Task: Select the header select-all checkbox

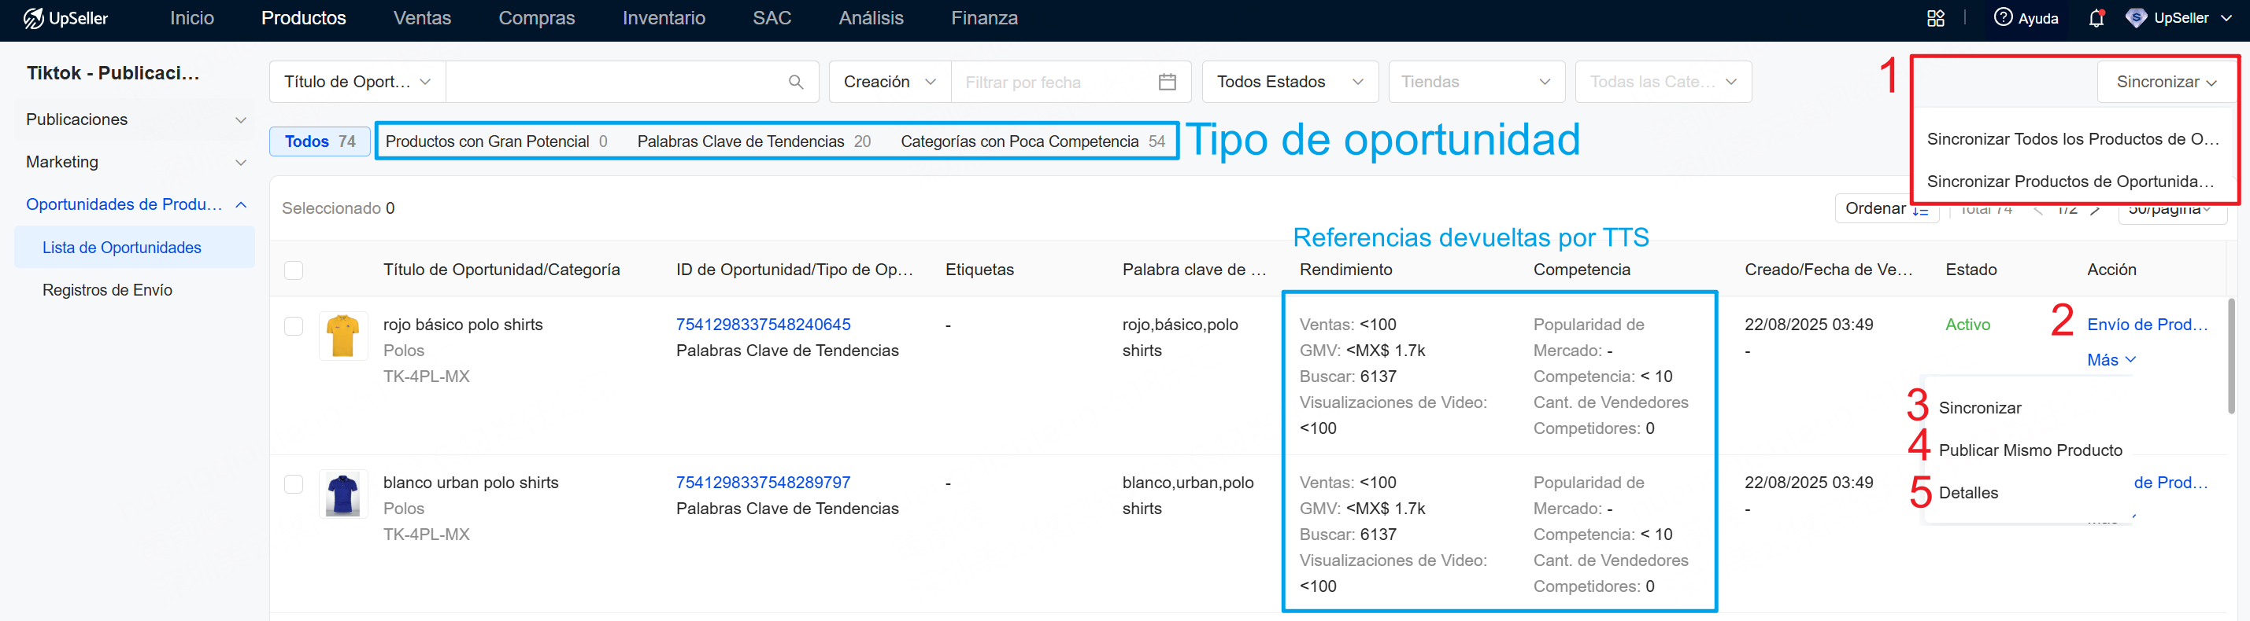Action: 294,270
